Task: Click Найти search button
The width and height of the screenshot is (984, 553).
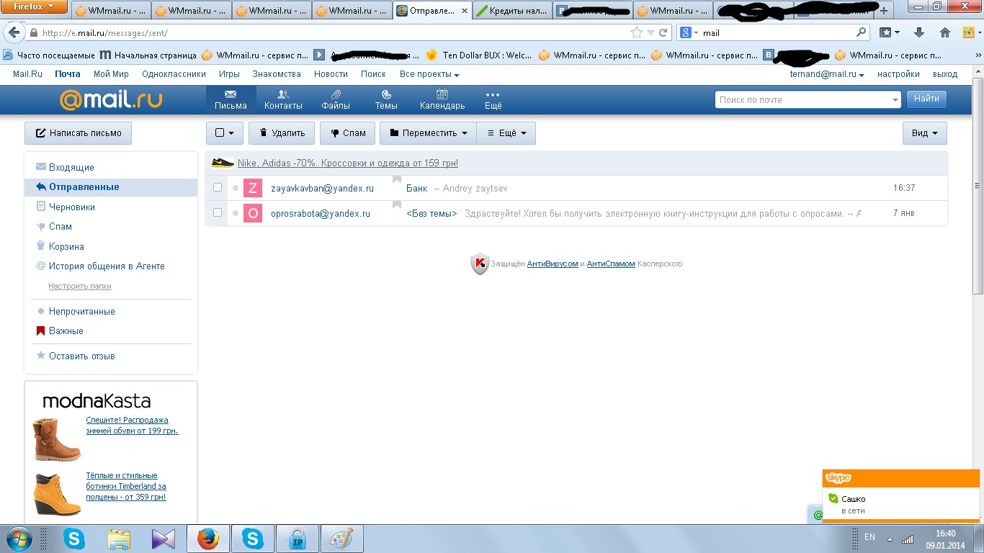Action: (x=926, y=99)
